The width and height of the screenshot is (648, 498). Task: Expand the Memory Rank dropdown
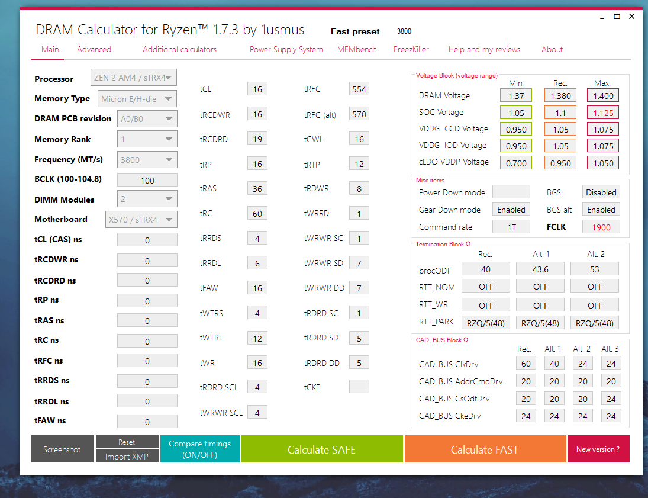click(147, 139)
